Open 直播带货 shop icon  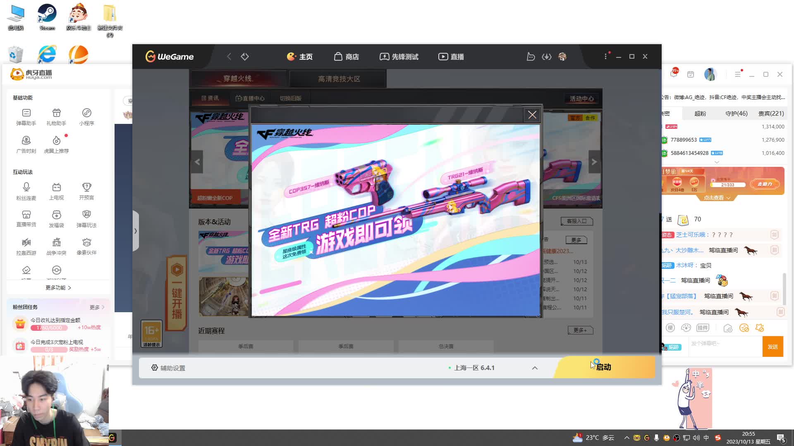[x=26, y=219]
